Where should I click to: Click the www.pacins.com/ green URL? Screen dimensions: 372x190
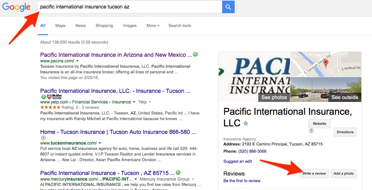coord(57,61)
